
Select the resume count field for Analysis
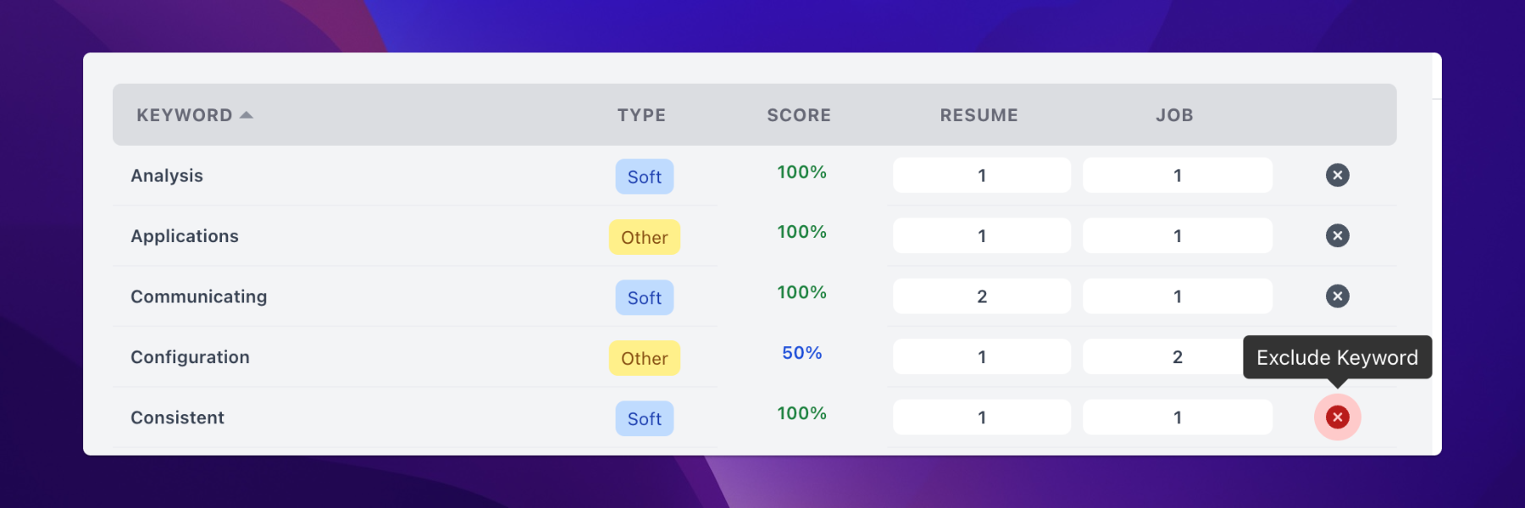click(x=981, y=175)
